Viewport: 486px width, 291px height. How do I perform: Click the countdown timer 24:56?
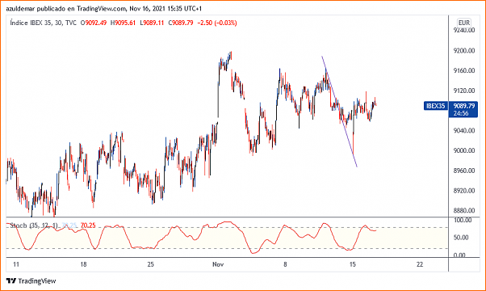pyautogui.click(x=461, y=113)
